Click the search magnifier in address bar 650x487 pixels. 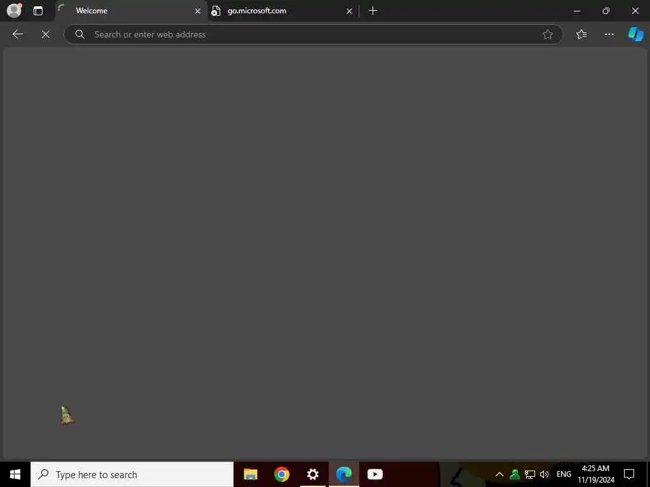click(x=80, y=34)
